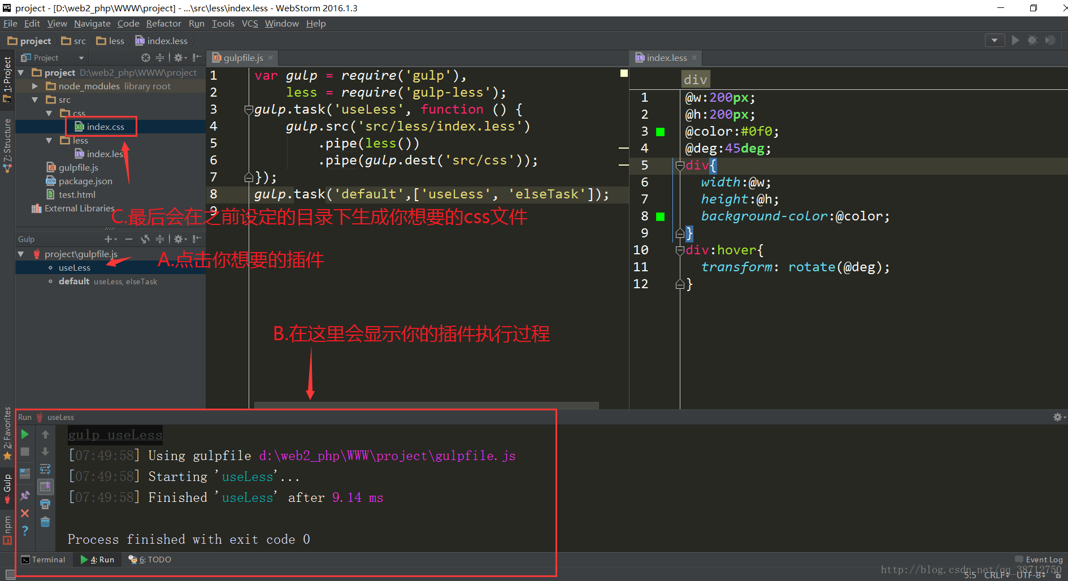Click the restore layout icon in Run panel

point(25,474)
